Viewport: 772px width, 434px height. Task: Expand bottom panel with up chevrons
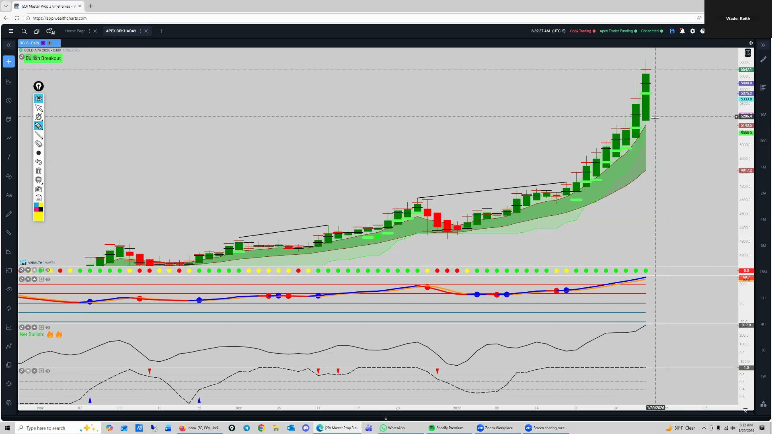coord(386,419)
